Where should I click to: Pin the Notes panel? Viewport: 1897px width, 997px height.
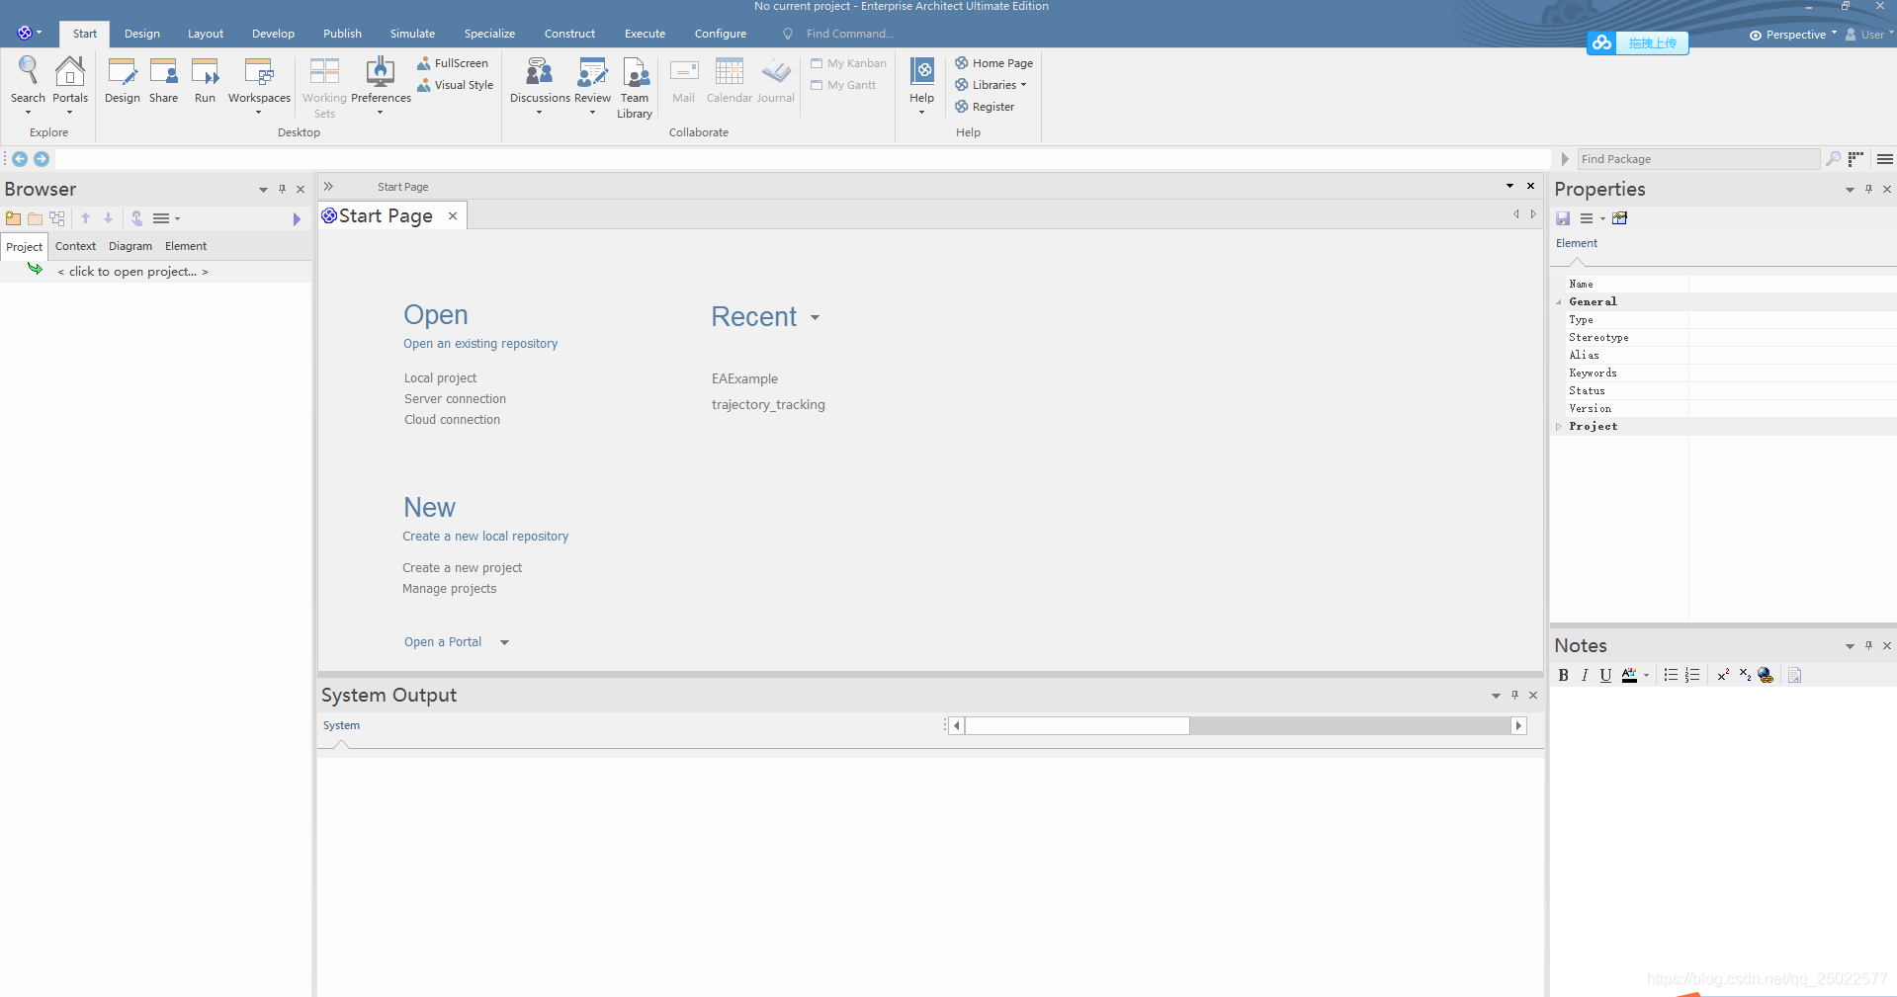tap(1868, 645)
